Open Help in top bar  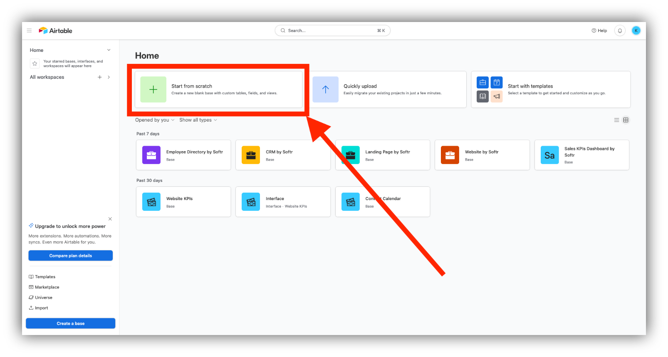599,30
